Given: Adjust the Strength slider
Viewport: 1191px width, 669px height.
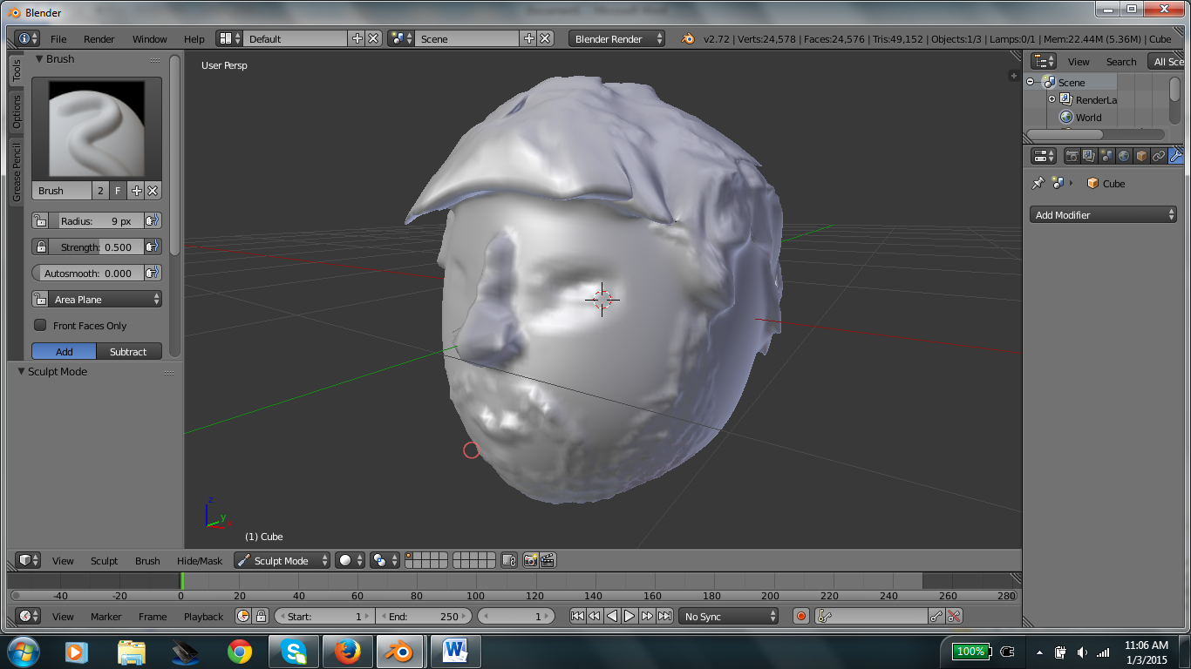Looking at the screenshot, I should [x=96, y=247].
